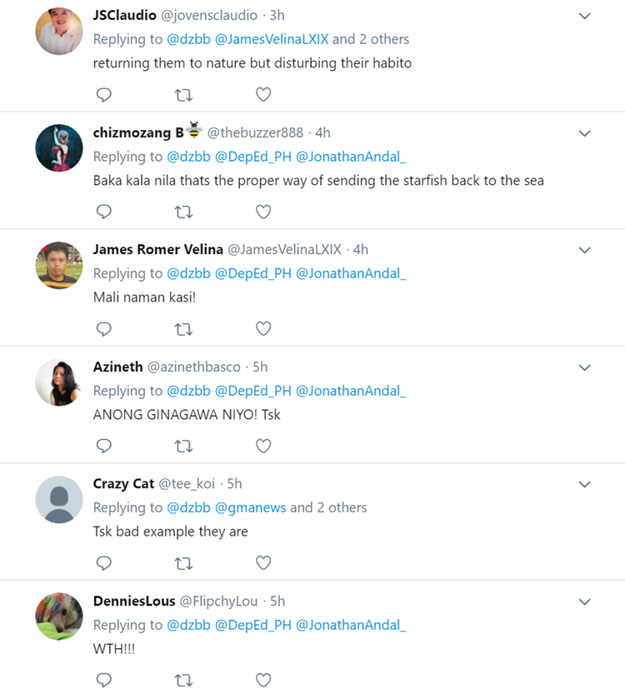This screenshot has width=625, height=694.
Task: Retweet Azineth's tweet
Action: pos(183,447)
